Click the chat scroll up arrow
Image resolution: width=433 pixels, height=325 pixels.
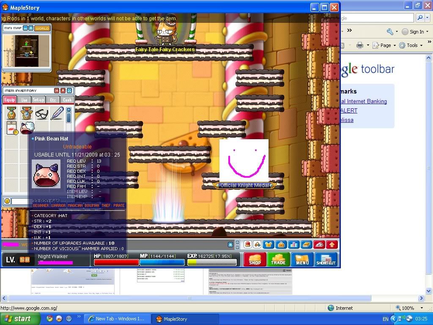click(237, 242)
